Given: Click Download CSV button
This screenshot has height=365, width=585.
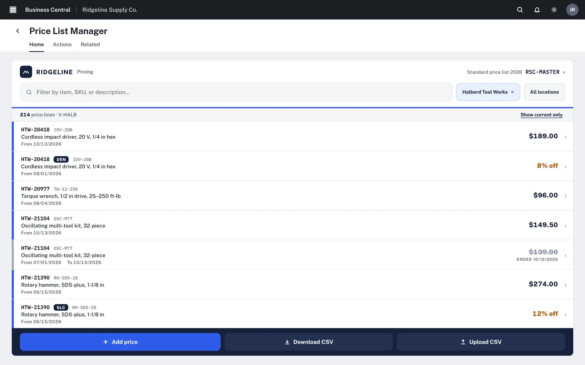Looking at the screenshot, I should pos(309,342).
